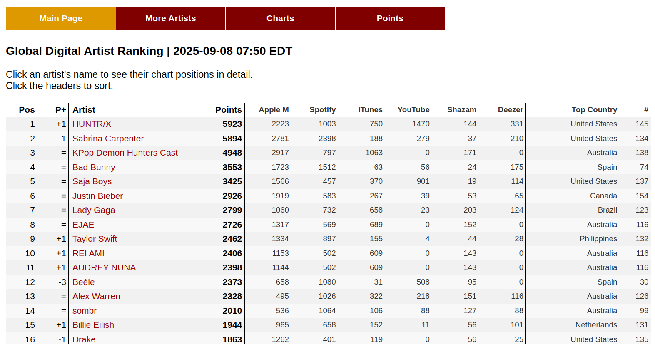Sort by Top Country header
Screen dimensions: 655x344
point(594,110)
